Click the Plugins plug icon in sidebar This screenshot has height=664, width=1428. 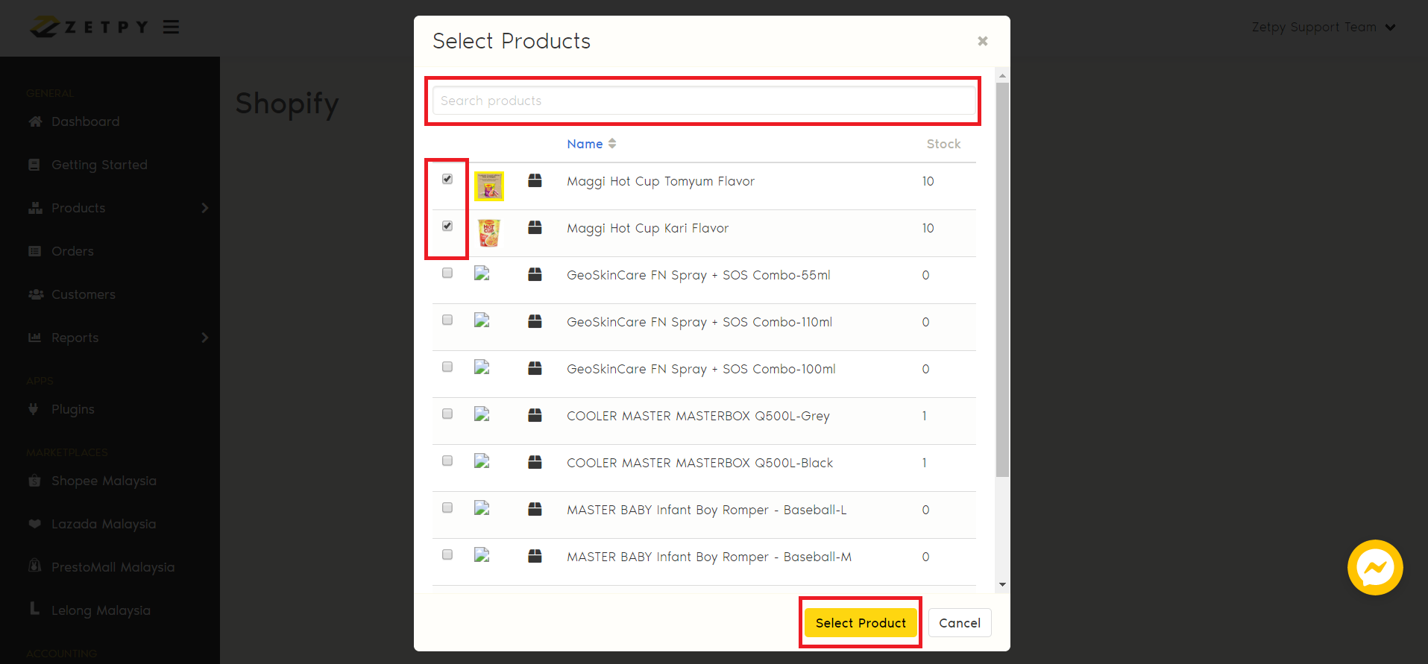[x=34, y=408]
